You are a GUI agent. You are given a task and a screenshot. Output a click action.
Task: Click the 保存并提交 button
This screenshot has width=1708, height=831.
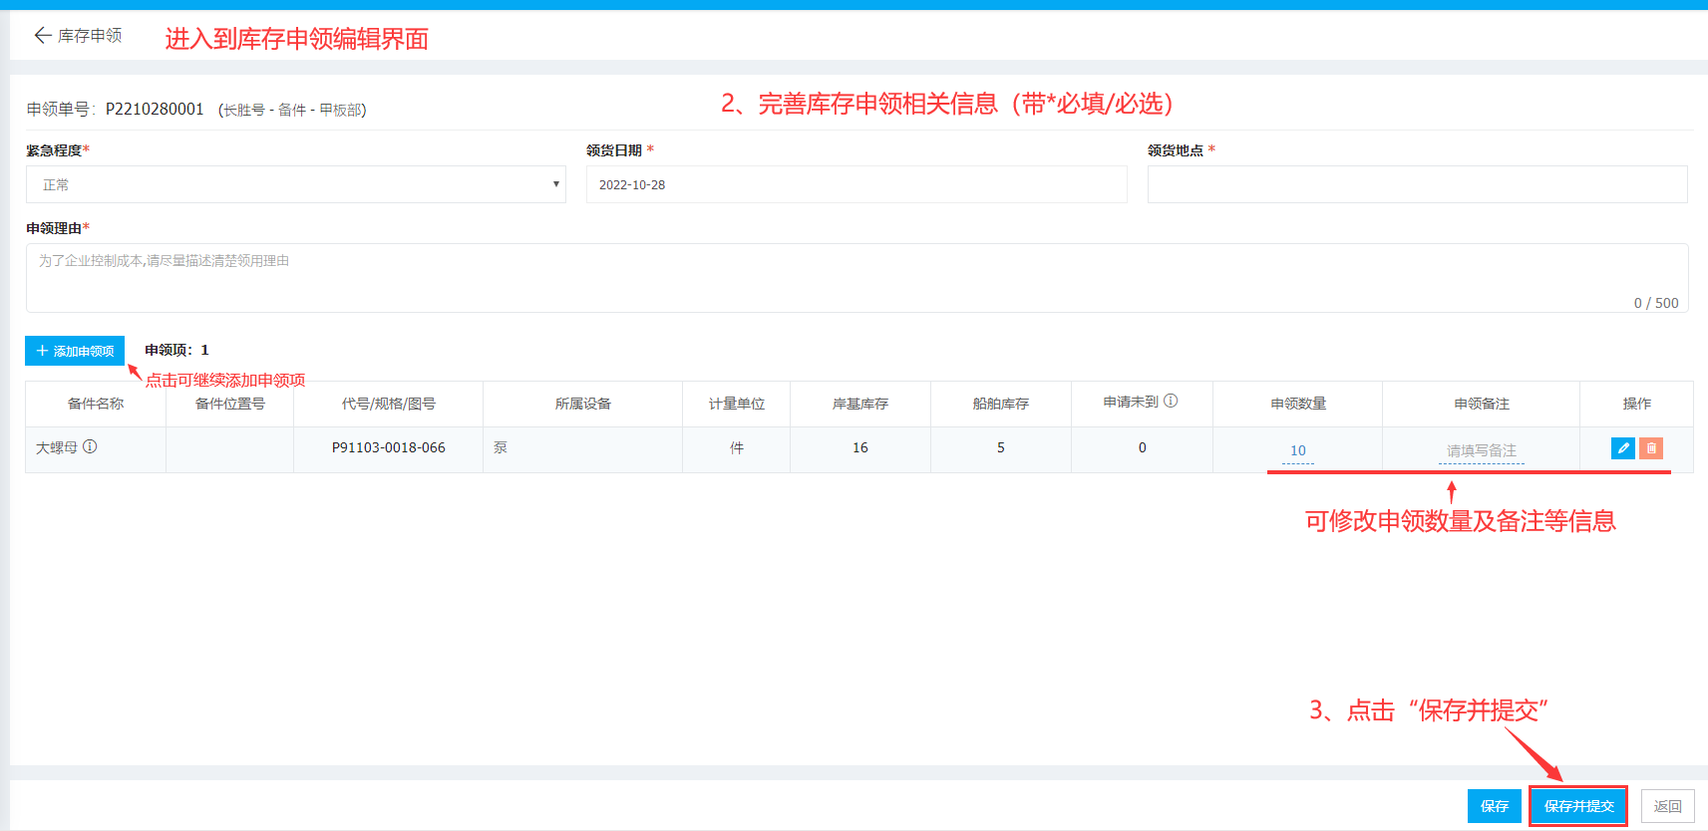[x=1578, y=806]
